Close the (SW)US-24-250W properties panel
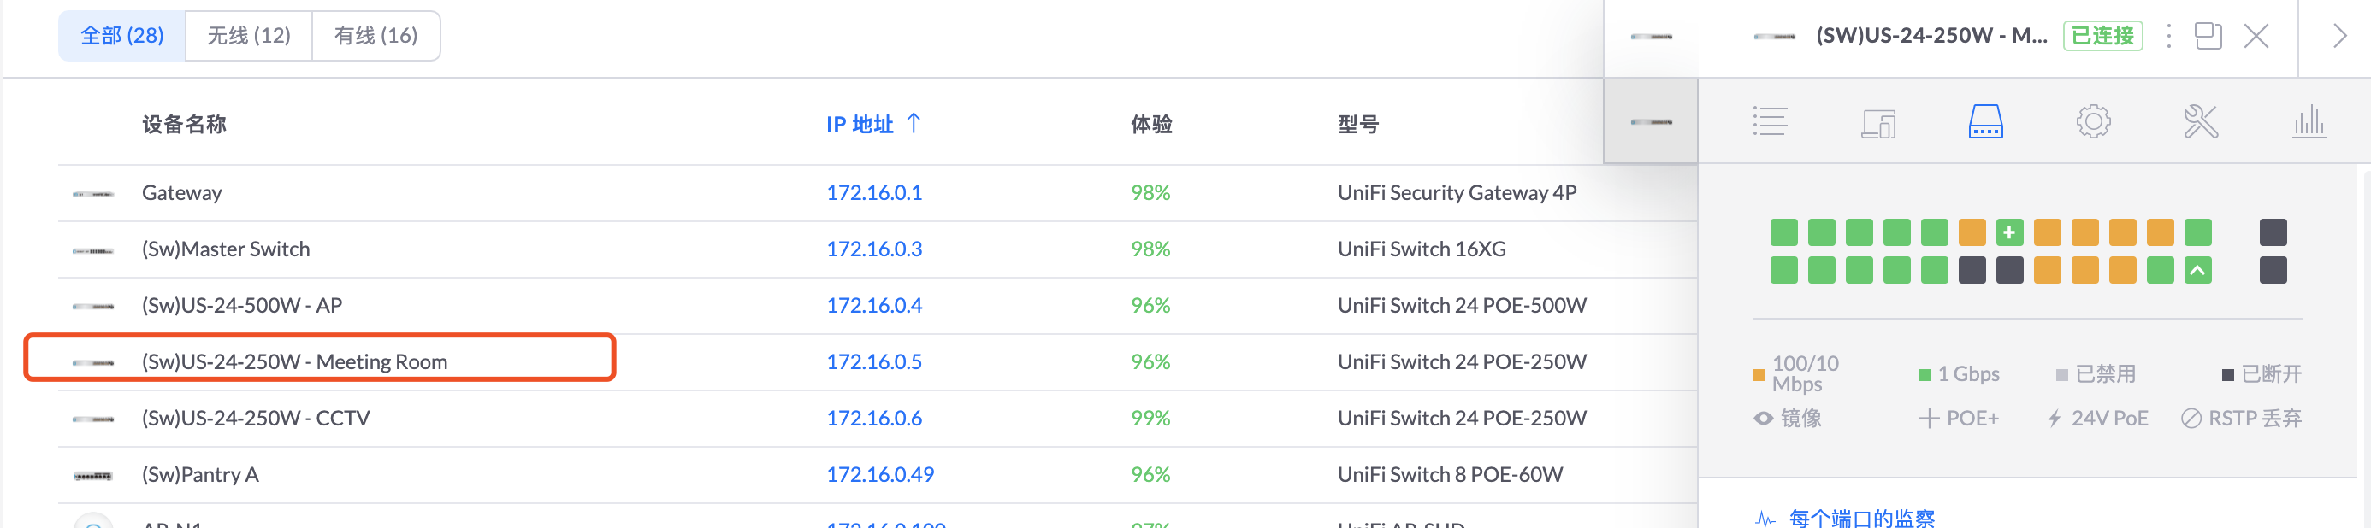This screenshot has height=528, width=2371. coord(2256,36)
